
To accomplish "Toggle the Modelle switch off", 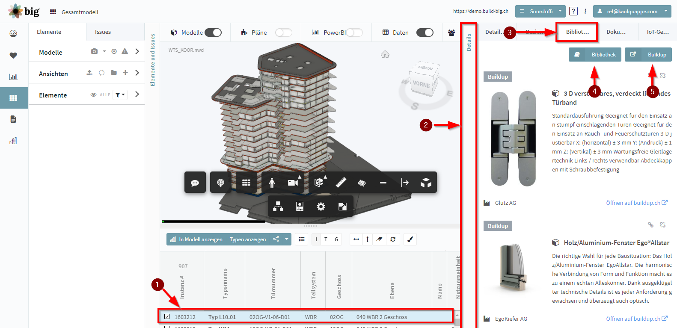I will point(213,33).
